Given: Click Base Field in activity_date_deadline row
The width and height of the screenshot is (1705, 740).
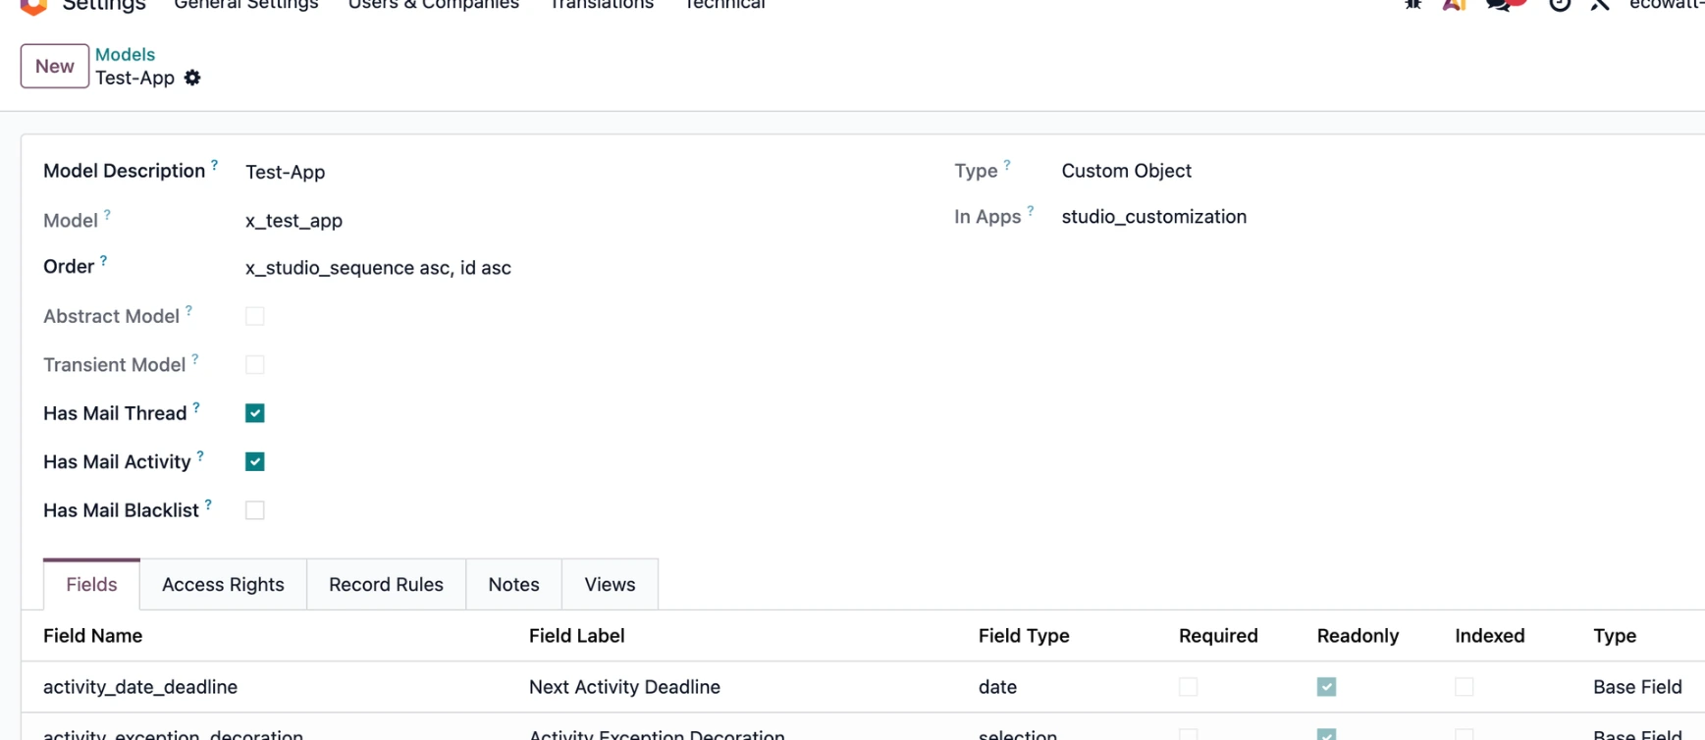Looking at the screenshot, I should pyautogui.click(x=1637, y=687).
